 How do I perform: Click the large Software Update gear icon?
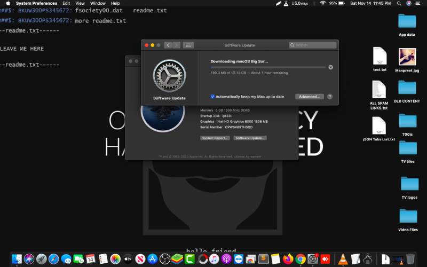(x=169, y=76)
